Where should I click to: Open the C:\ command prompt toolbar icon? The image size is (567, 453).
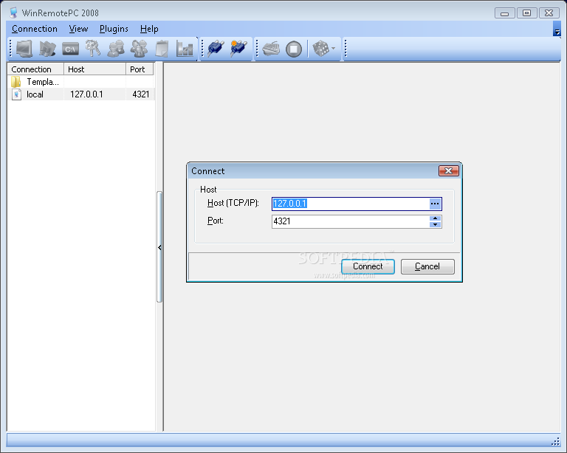(x=70, y=49)
